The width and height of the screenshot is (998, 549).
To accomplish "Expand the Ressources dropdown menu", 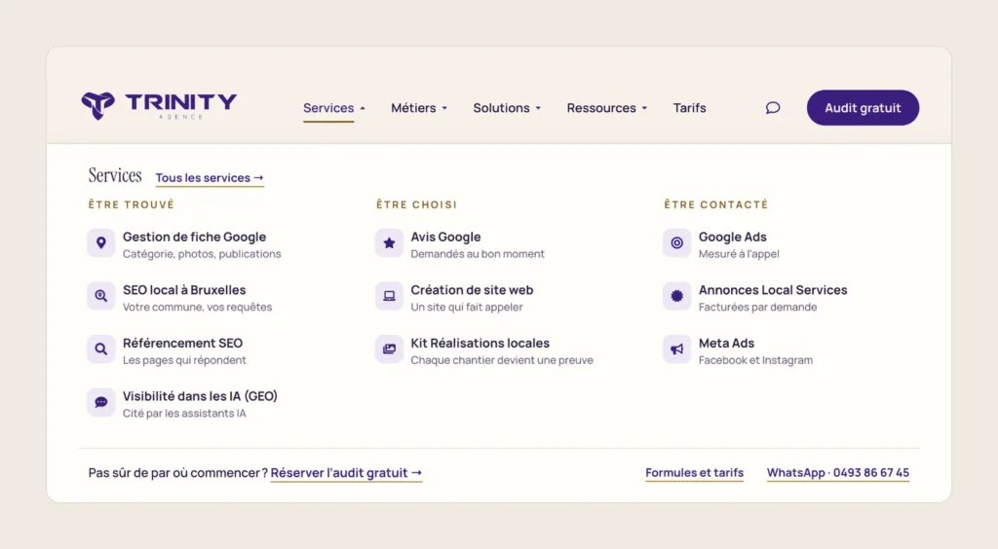I will pos(606,108).
